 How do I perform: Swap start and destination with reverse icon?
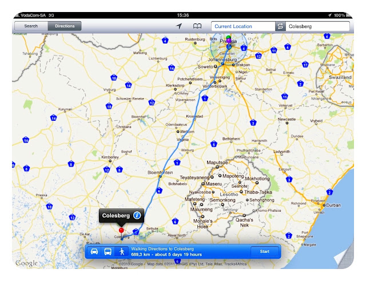point(280,26)
